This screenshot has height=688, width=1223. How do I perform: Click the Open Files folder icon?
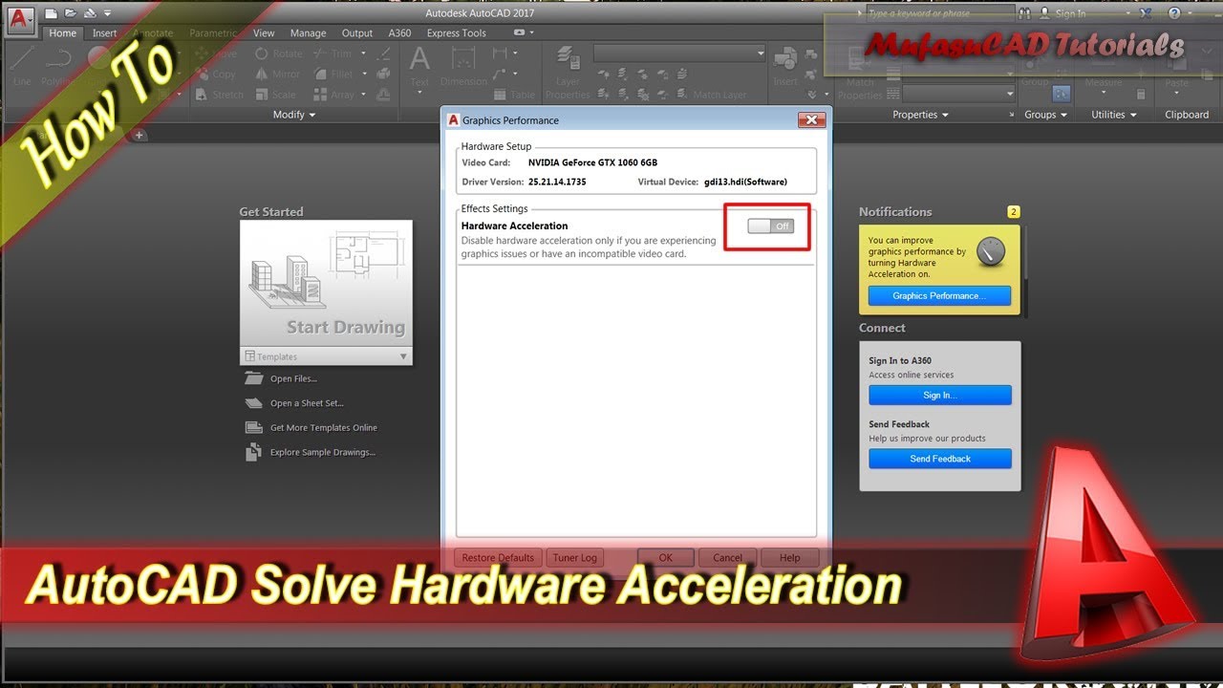pyautogui.click(x=253, y=378)
